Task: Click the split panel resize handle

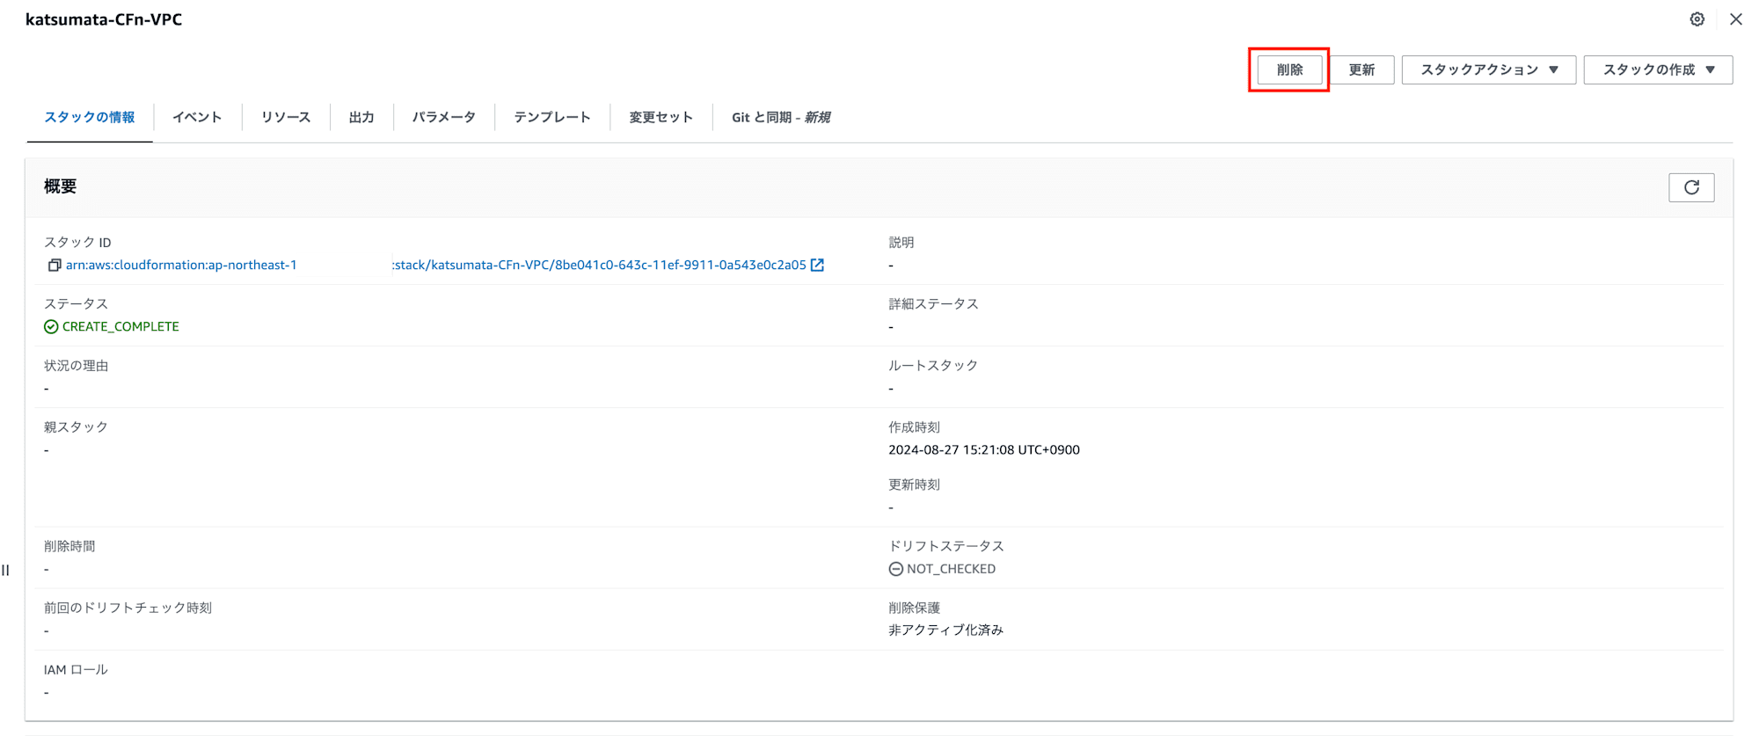Action: click(x=5, y=570)
